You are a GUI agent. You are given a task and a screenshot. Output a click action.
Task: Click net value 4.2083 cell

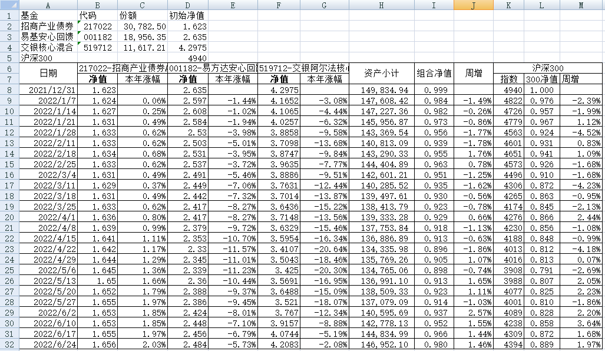279,345
